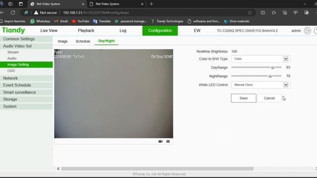
Task: Open YouTube bookmark
Action: point(80,21)
